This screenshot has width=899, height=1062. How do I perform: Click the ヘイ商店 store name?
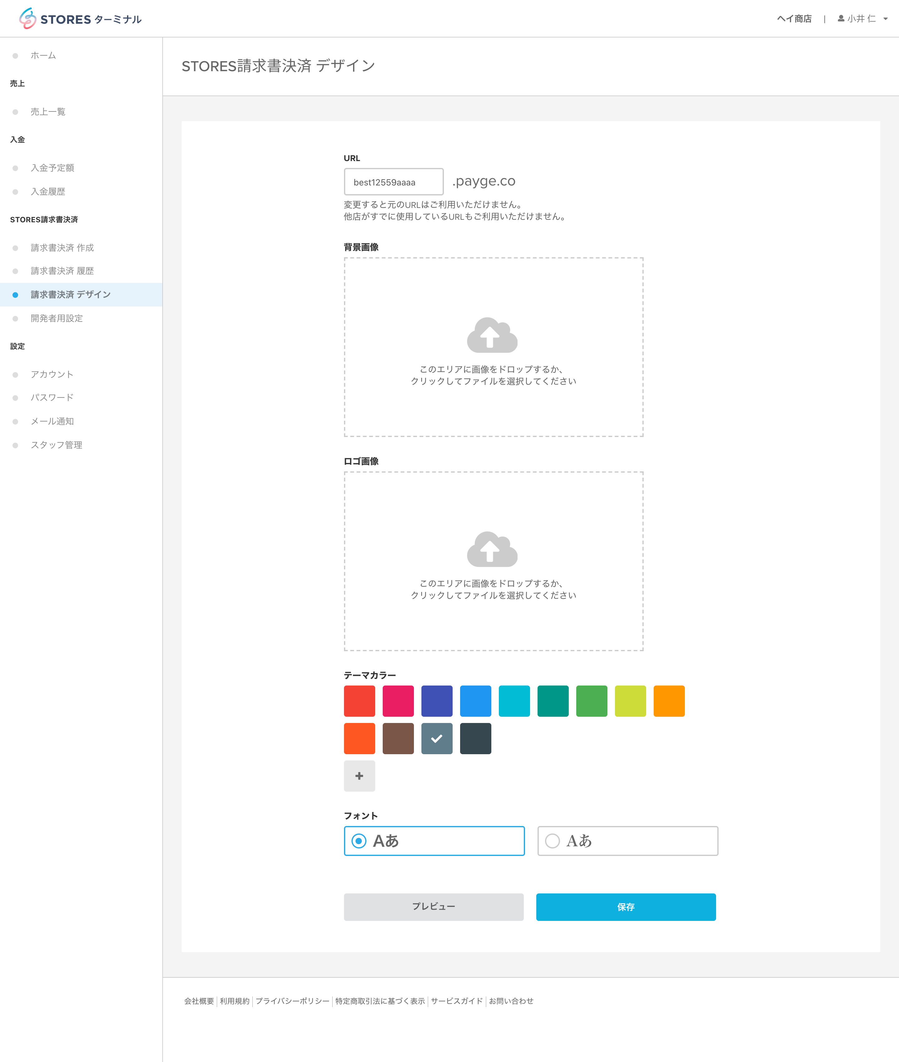click(794, 19)
